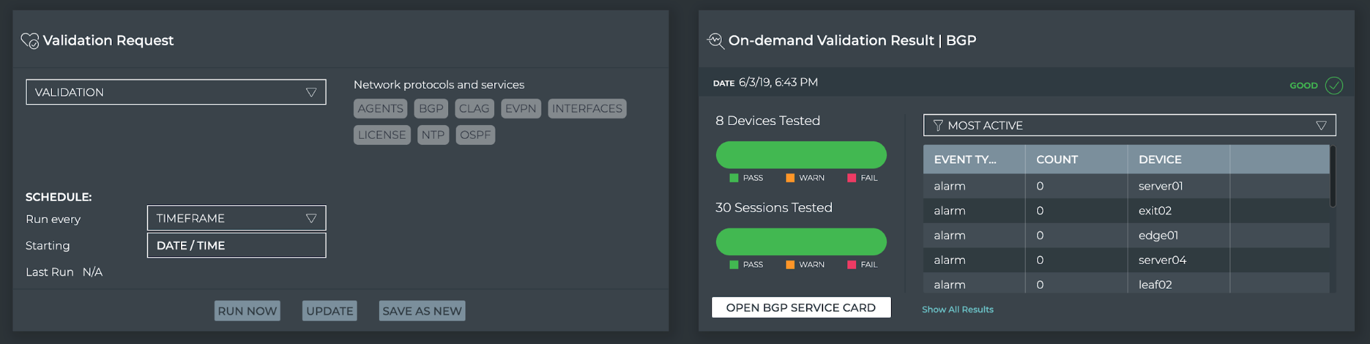Select the AGENTS protocol chip
1370x344 pixels.
point(380,109)
